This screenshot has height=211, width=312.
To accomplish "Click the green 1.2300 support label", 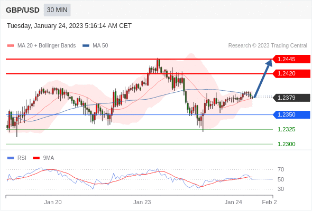I will tap(287, 144).
